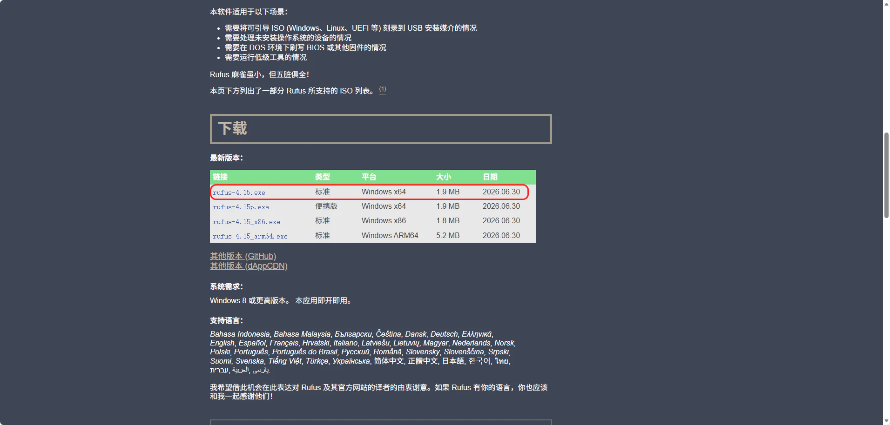Open 其他版本 (GitHub) link
The image size is (890, 425).
243,256
